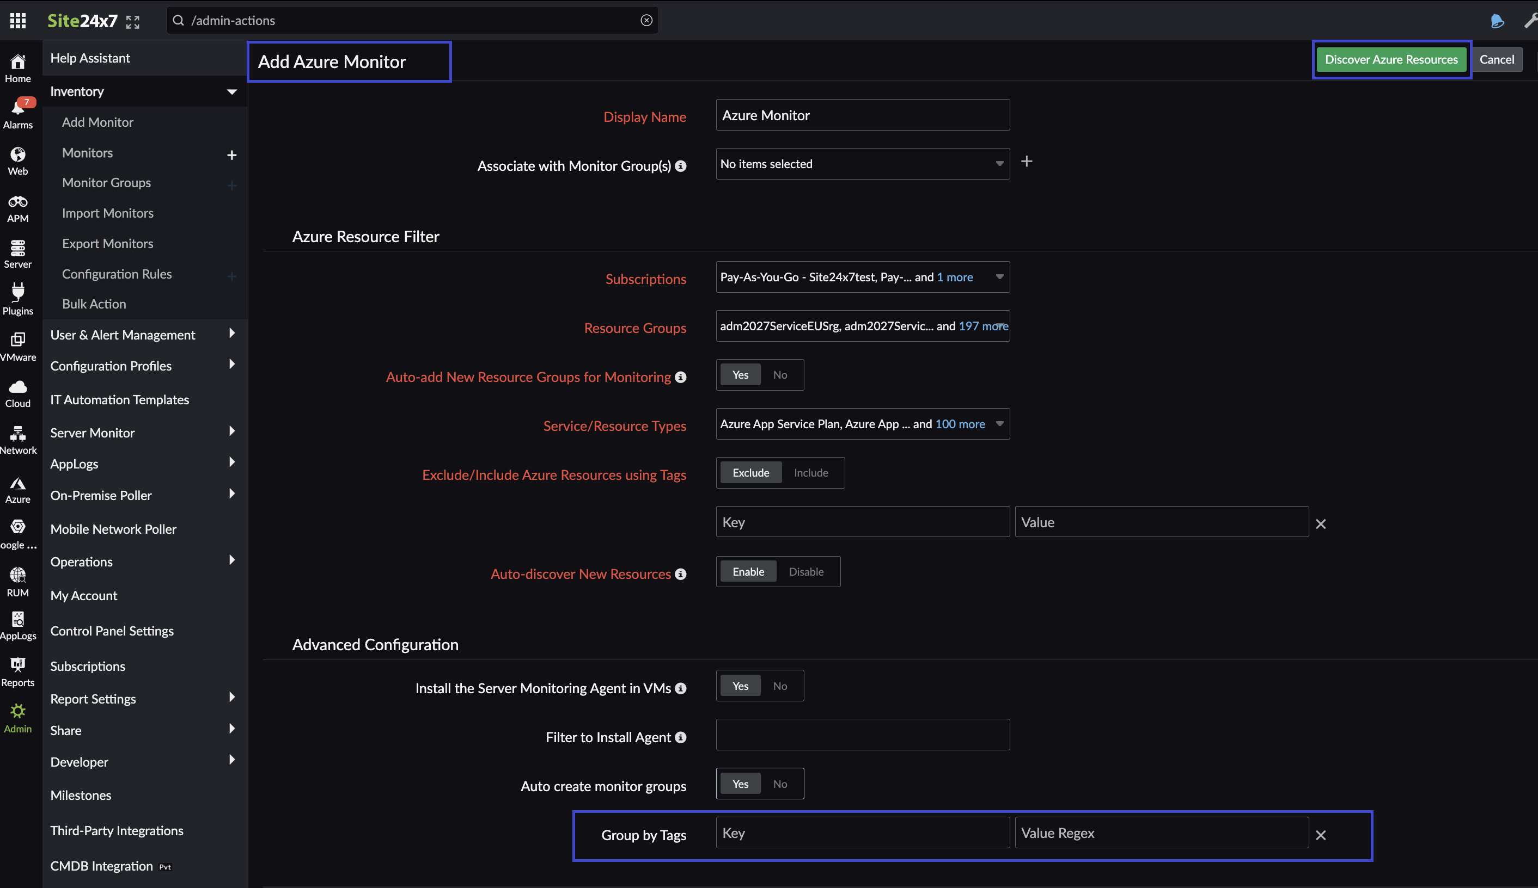
Task: Click the Cancel button
Action: tap(1497, 59)
